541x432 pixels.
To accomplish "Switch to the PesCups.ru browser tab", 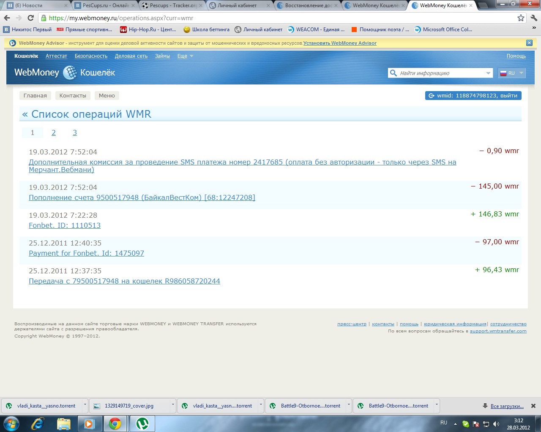I will click(x=105, y=5).
